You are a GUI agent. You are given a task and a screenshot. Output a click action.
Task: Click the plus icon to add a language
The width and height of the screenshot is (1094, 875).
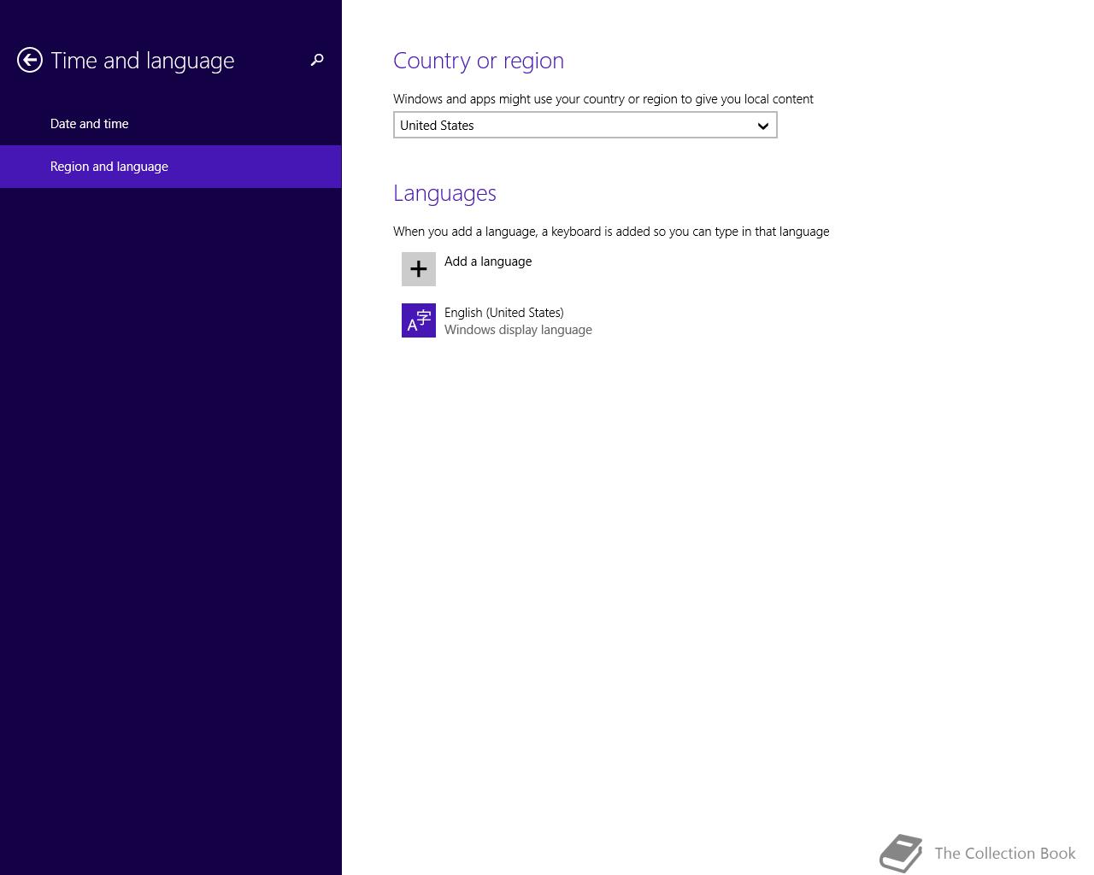(x=419, y=269)
